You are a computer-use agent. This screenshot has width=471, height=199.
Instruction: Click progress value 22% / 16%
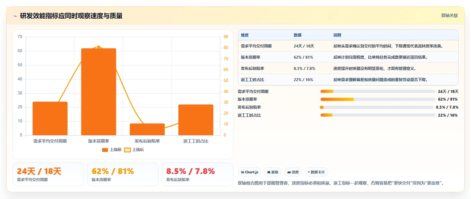point(448,115)
